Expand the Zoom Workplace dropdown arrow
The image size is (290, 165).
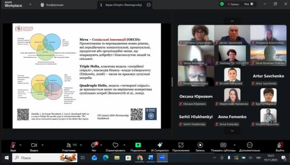coord(30,5)
